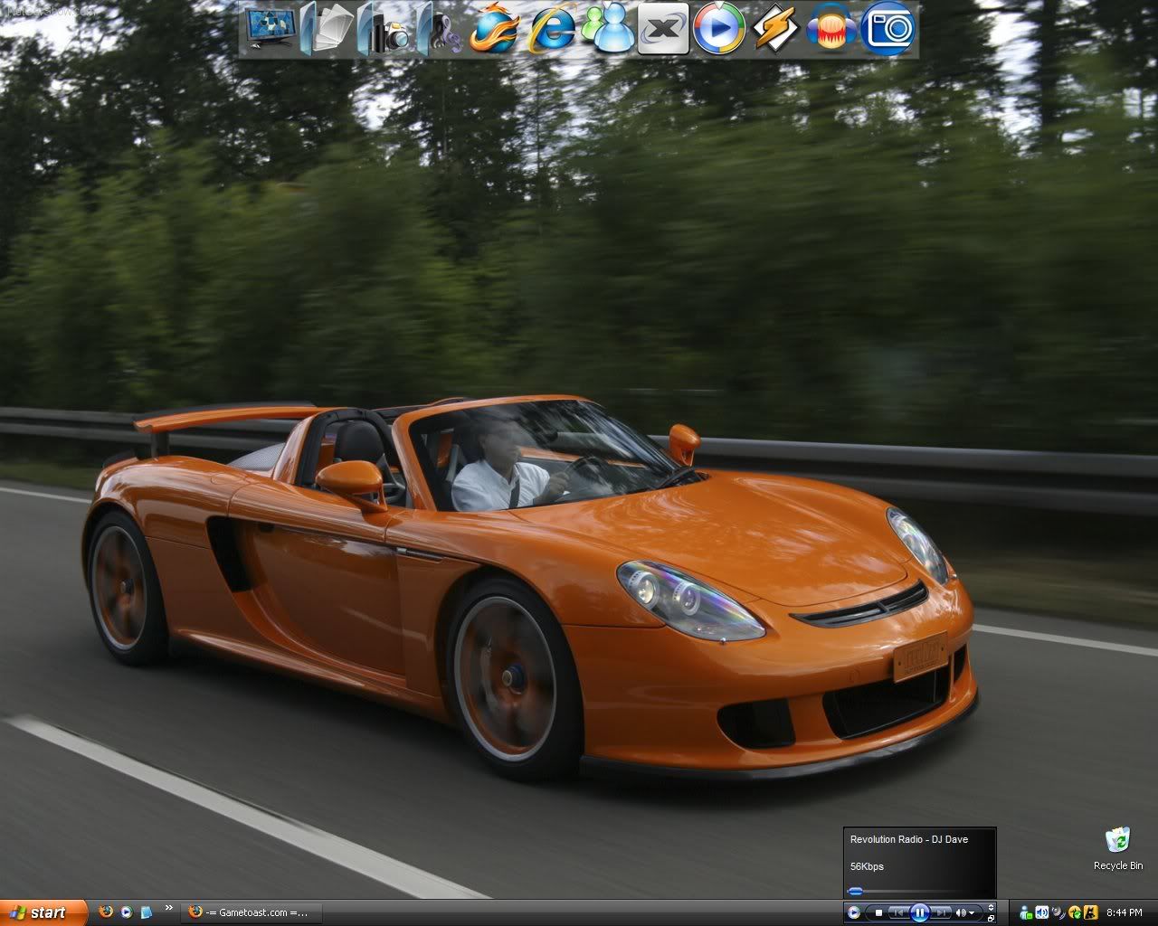Open the Messenger icon in system tray
This screenshot has height=926, width=1158.
point(1026,912)
